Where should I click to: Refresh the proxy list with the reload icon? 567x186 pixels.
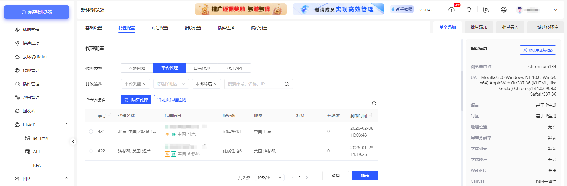pyautogui.click(x=374, y=103)
